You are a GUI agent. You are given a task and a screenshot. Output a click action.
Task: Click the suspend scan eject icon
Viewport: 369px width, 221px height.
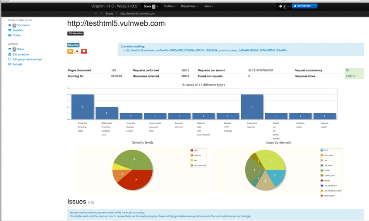coord(77,51)
